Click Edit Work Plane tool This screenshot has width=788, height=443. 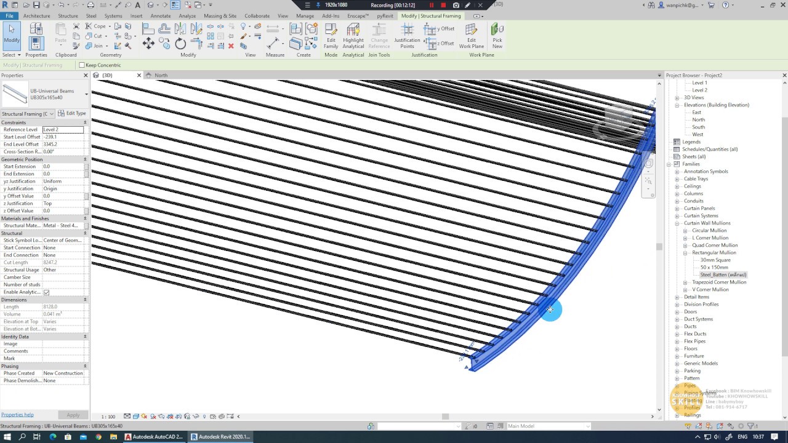pos(471,36)
